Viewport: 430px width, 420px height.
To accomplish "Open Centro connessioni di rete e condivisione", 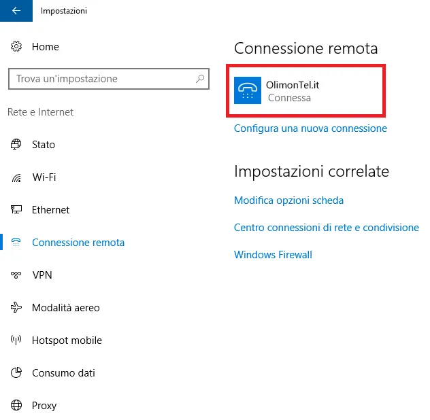I will [326, 228].
